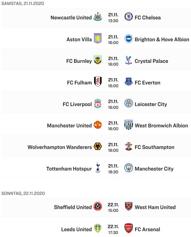Viewport: 191px width, 237px height.
Task: Click the Sheffield United crest
Action: coord(98,207)
